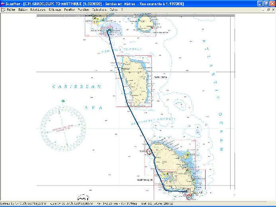
Task: Select the yellow circle marker in southwest Martinique
Action: click(x=164, y=175)
